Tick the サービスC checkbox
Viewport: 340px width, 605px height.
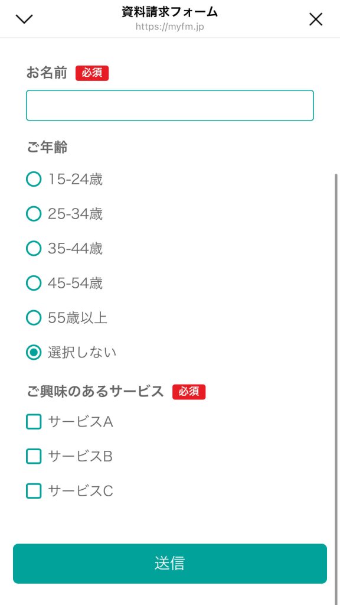click(34, 490)
